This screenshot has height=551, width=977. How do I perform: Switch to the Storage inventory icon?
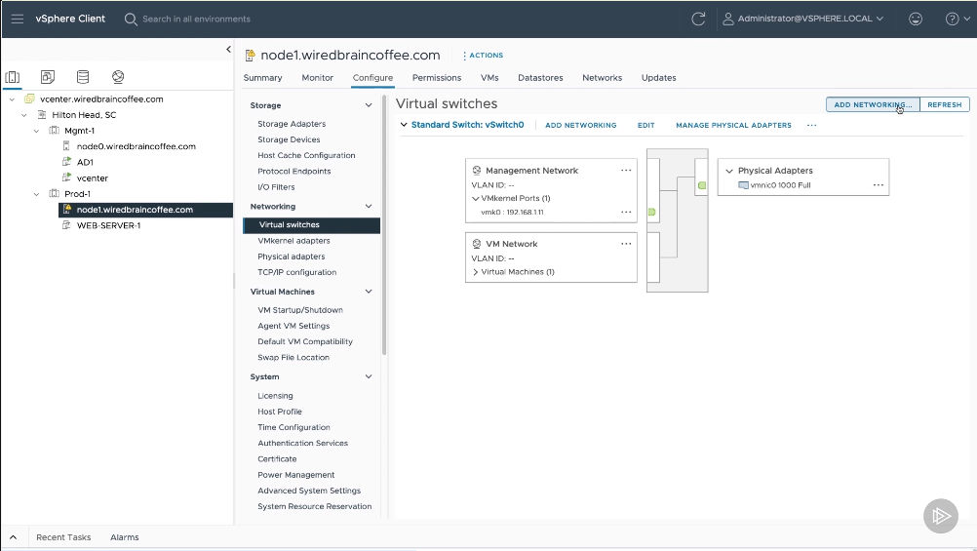(83, 77)
